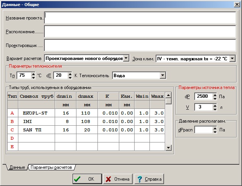Click dnmax cell showing 108

click(x=87, y=121)
